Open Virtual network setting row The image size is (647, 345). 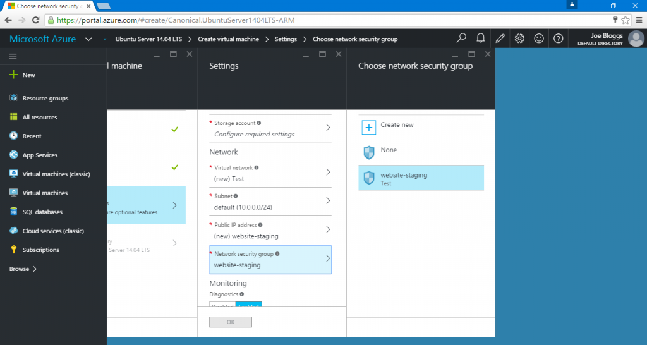tap(270, 173)
